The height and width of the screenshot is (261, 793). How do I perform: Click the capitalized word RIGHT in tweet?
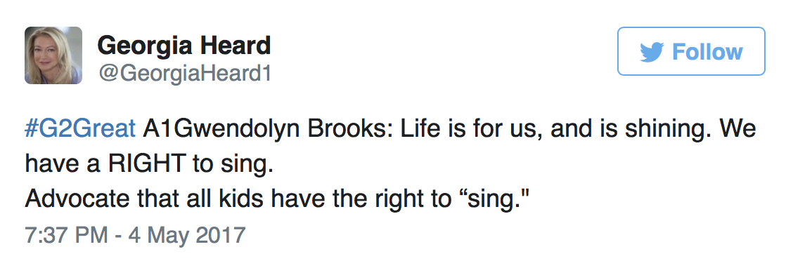[150, 164]
